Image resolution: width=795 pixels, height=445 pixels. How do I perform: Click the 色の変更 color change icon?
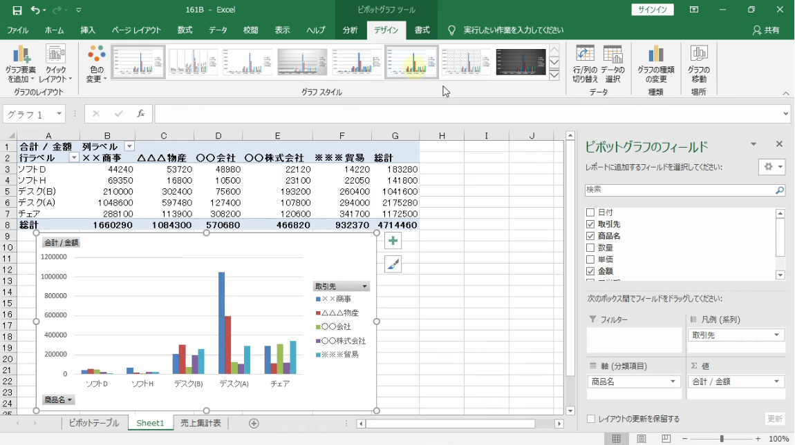tap(97, 55)
